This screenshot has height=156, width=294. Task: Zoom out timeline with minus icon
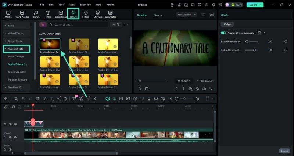point(176,99)
